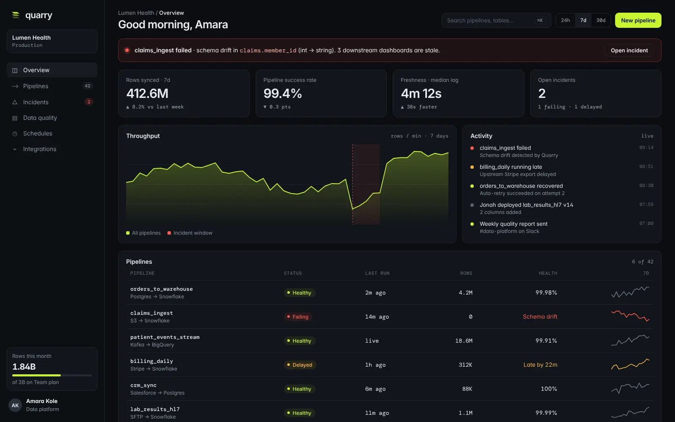The image size is (675, 422).
Task: Go to Incidents in sidebar
Action: point(52,102)
